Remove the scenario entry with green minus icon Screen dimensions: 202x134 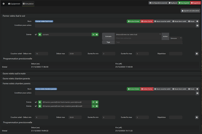[40, 35]
